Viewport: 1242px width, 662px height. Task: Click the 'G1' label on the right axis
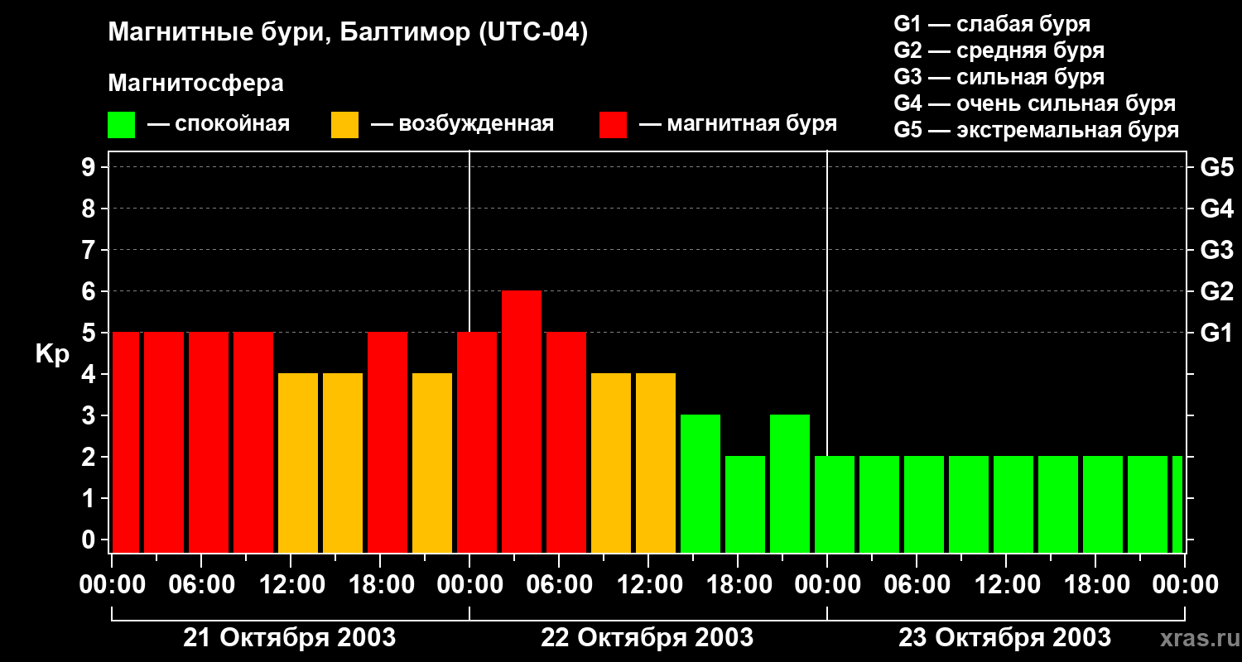pyautogui.click(x=1217, y=333)
